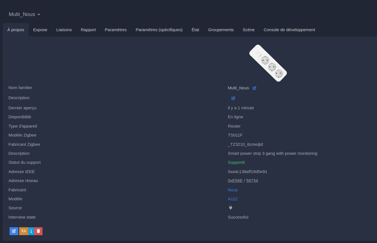Open the Multi_Nous device dropdown
Screen dimensions: 377x243
(24, 14)
